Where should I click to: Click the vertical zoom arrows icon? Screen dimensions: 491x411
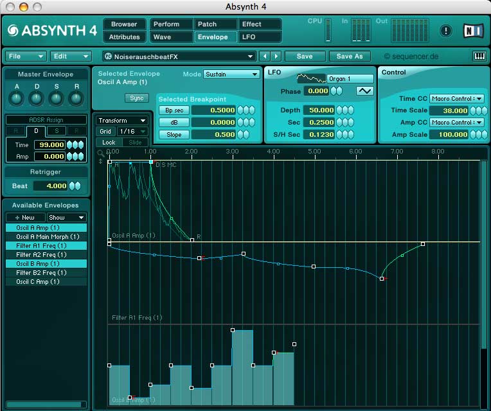pyautogui.click(x=100, y=161)
